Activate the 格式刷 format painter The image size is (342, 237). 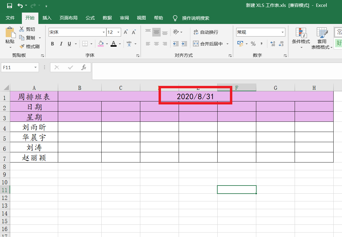point(29,46)
